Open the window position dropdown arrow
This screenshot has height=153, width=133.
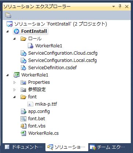(x=114, y=7)
